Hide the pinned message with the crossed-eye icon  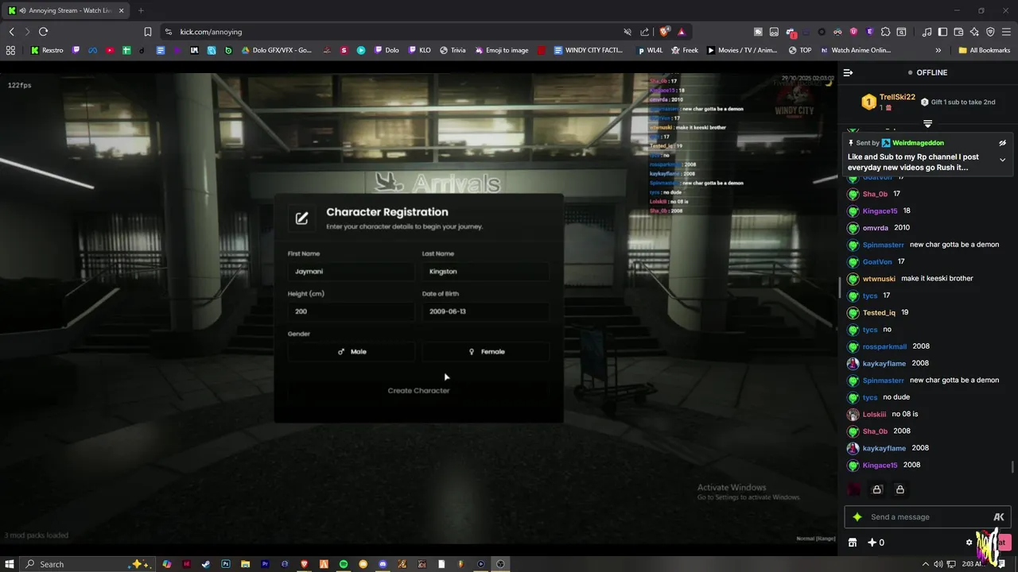pyautogui.click(x=1002, y=143)
